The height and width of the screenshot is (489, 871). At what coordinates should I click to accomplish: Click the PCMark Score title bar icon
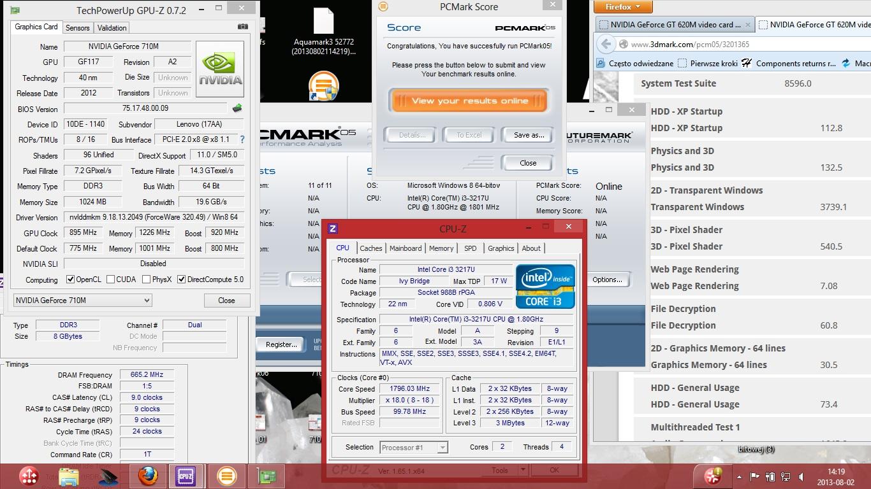383,6
